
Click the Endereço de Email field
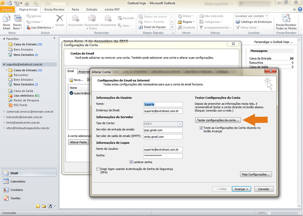[163, 111]
